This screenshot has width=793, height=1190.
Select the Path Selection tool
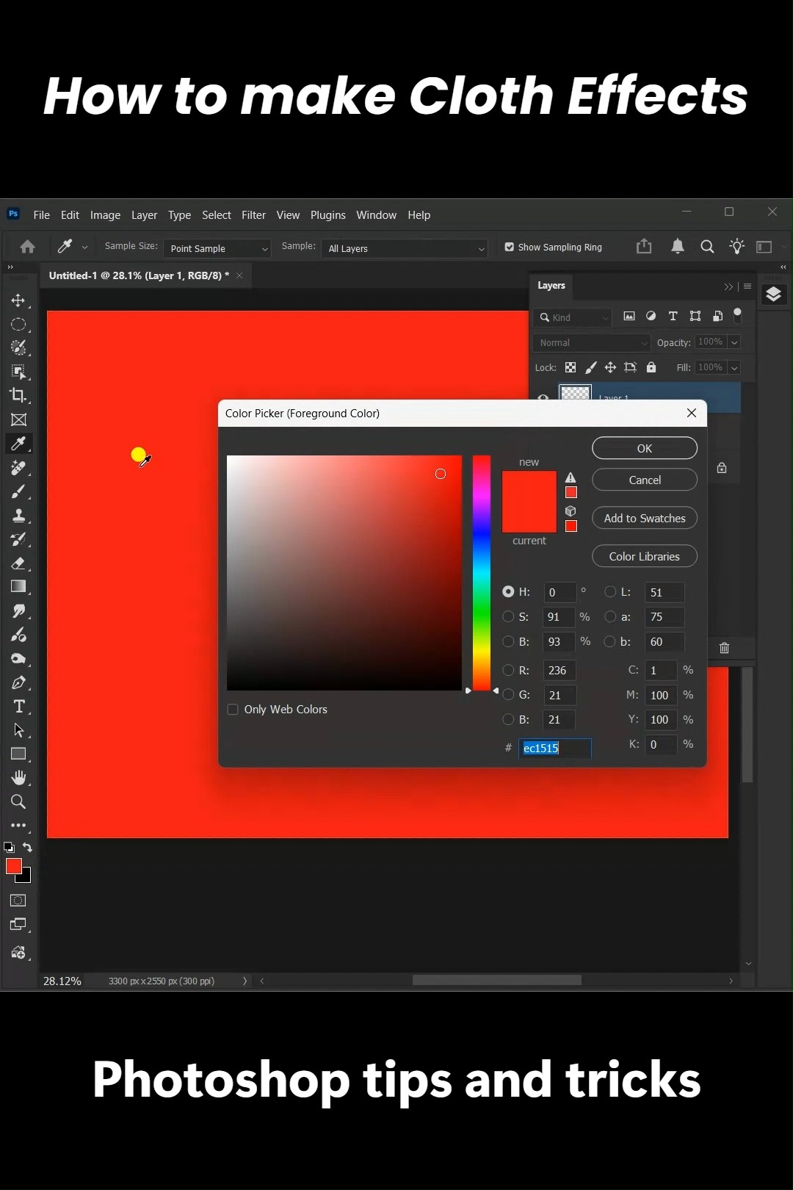coord(18,730)
